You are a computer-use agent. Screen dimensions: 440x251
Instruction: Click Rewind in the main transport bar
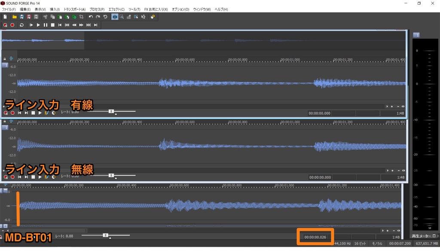click(x=74, y=25)
